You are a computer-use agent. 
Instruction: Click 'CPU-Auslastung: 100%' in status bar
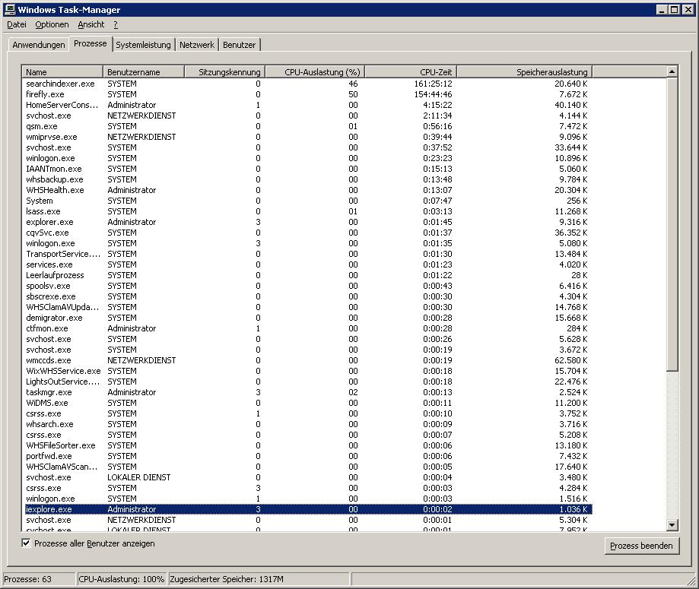(121, 579)
